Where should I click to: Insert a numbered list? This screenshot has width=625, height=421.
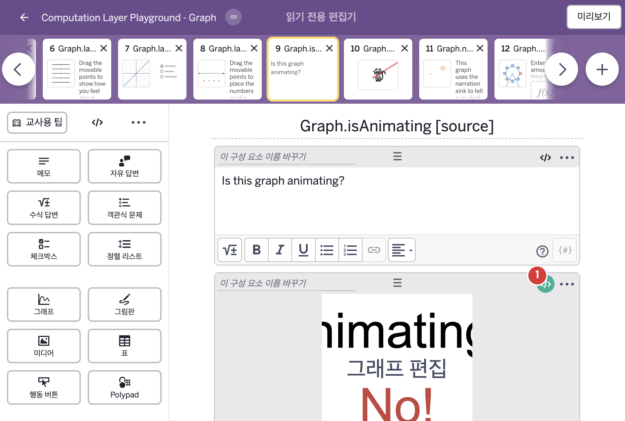350,250
